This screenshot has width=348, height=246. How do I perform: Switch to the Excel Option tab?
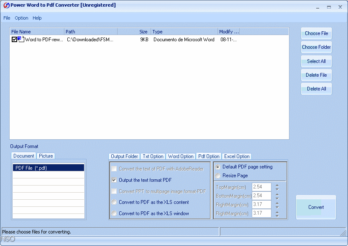(x=237, y=156)
